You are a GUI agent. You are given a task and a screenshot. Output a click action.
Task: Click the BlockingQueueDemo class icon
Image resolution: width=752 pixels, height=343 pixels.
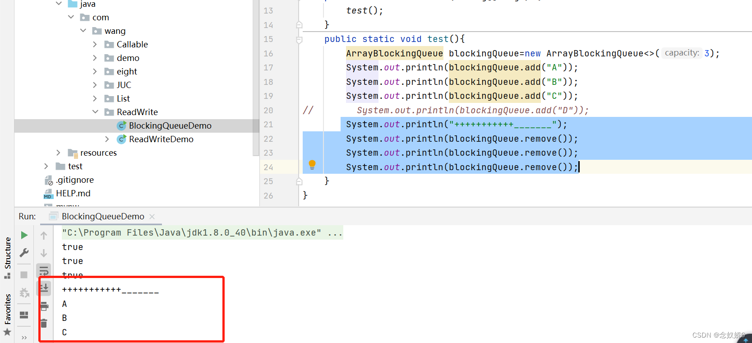121,125
